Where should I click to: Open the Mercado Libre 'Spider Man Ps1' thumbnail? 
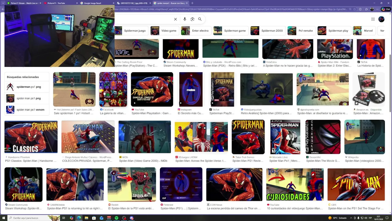285,137
